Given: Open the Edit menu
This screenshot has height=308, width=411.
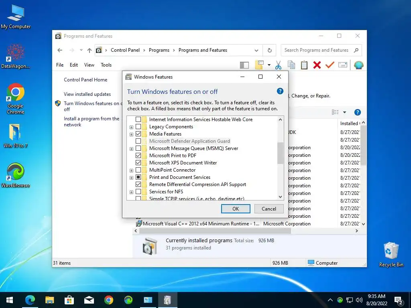Looking at the screenshot, I should [74, 65].
